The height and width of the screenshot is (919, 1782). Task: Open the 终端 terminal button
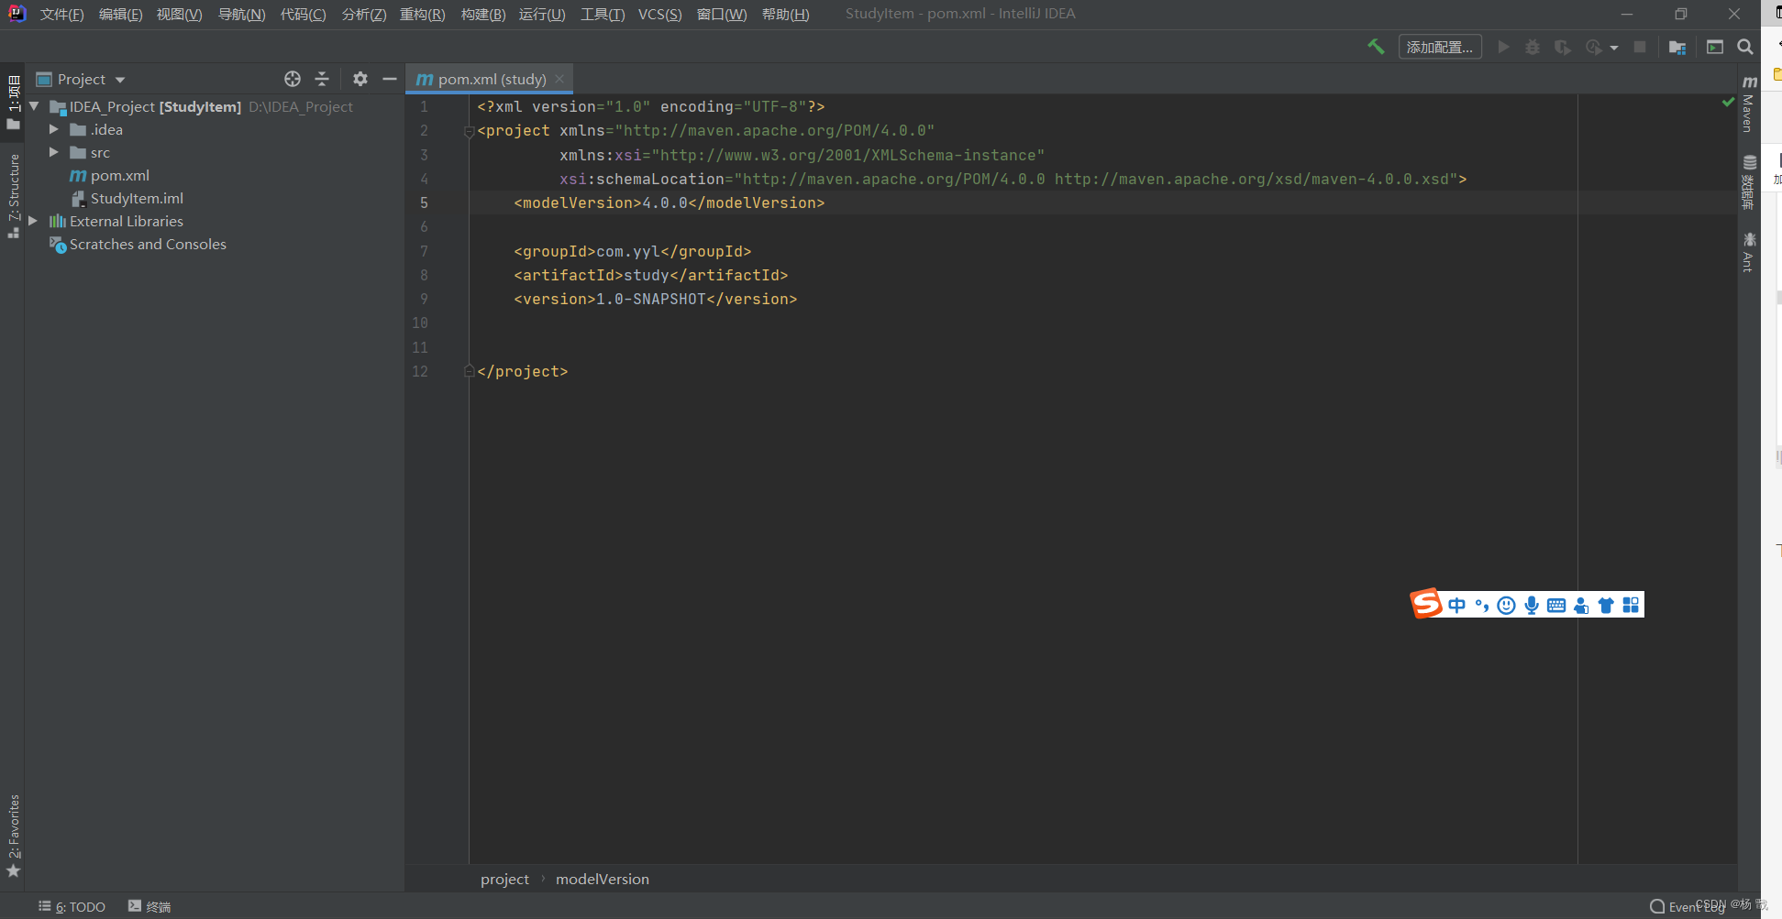tap(149, 907)
